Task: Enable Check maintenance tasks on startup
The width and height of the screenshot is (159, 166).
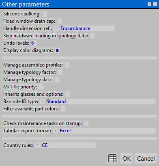Action: [86, 123]
